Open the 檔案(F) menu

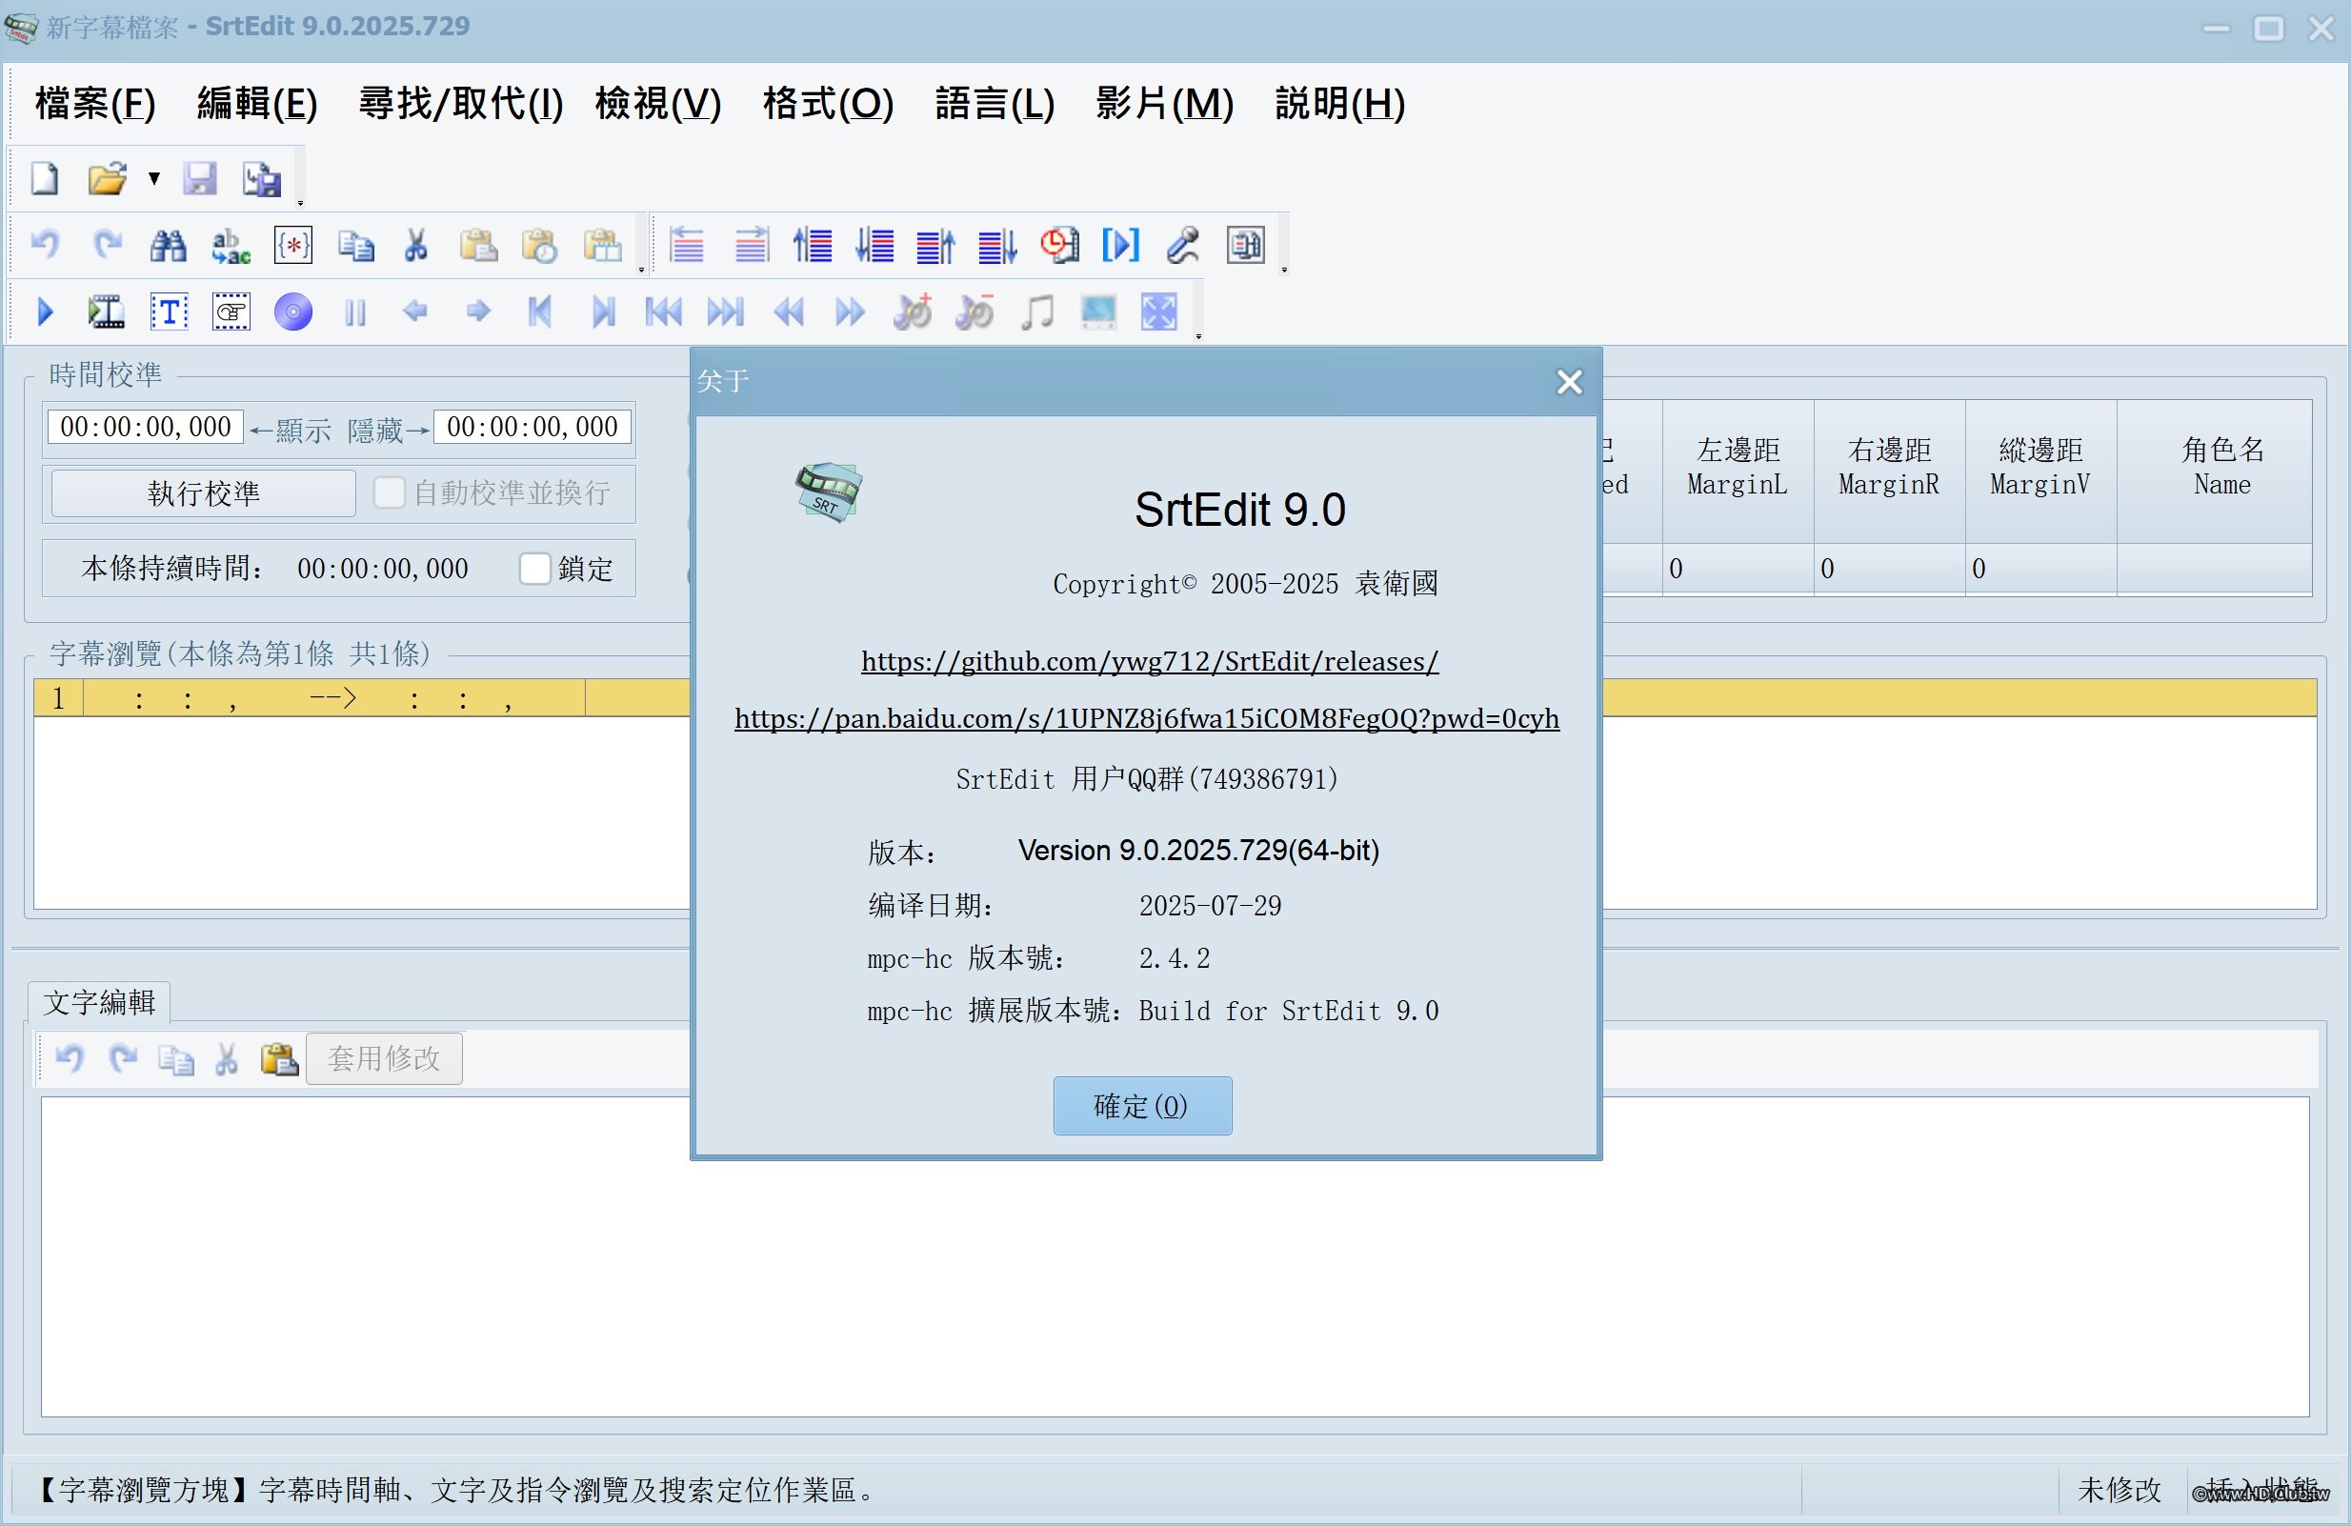point(96,103)
